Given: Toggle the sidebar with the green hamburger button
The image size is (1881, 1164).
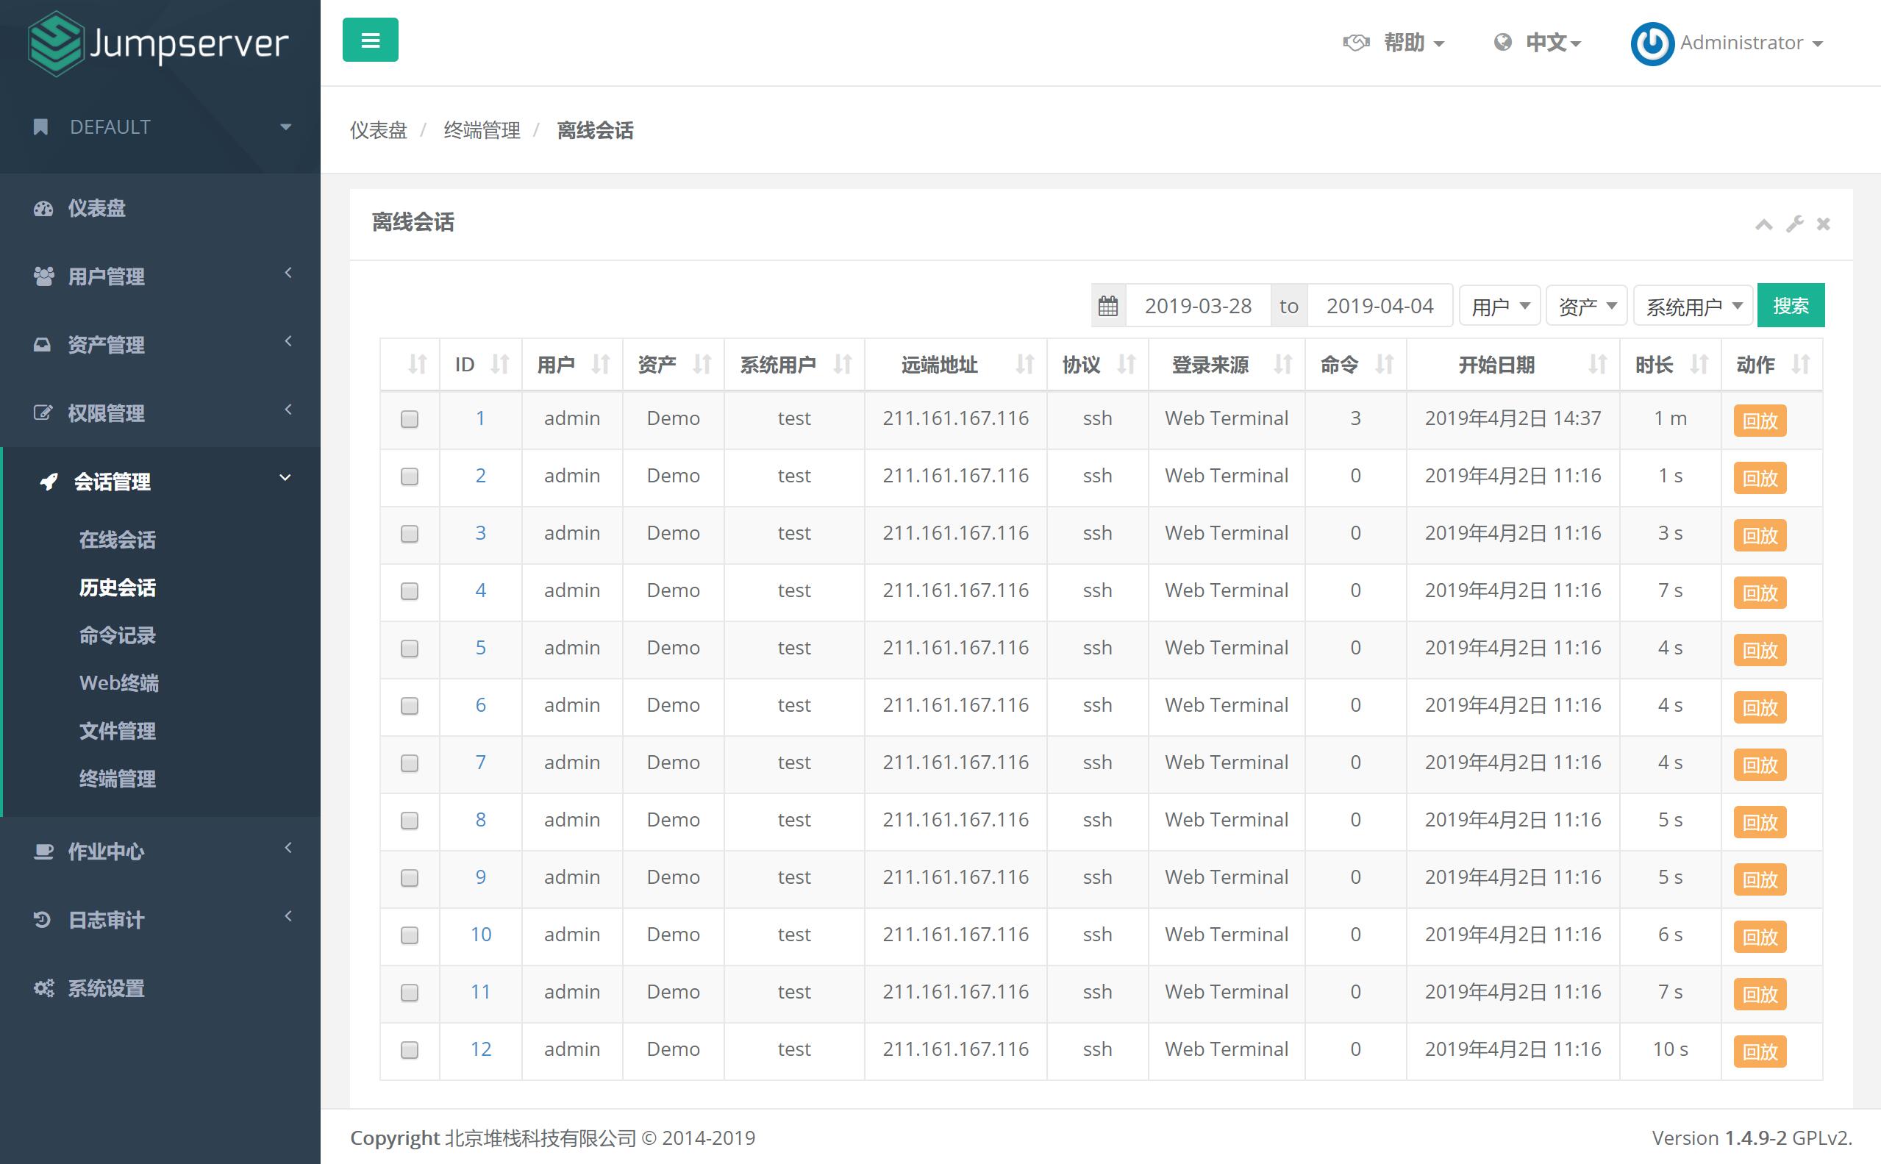Looking at the screenshot, I should point(370,40).
